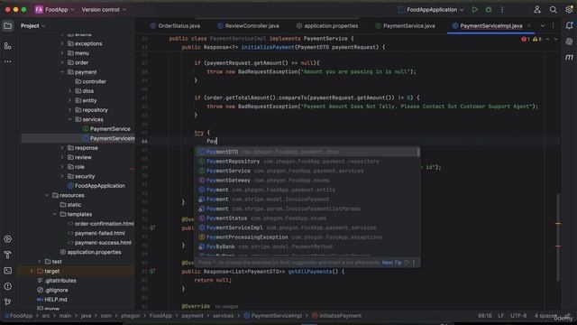Select the PaymentServiceImpl.java tab
The height and width of the screenshot is (325, 577).
(x=490, y=26)
